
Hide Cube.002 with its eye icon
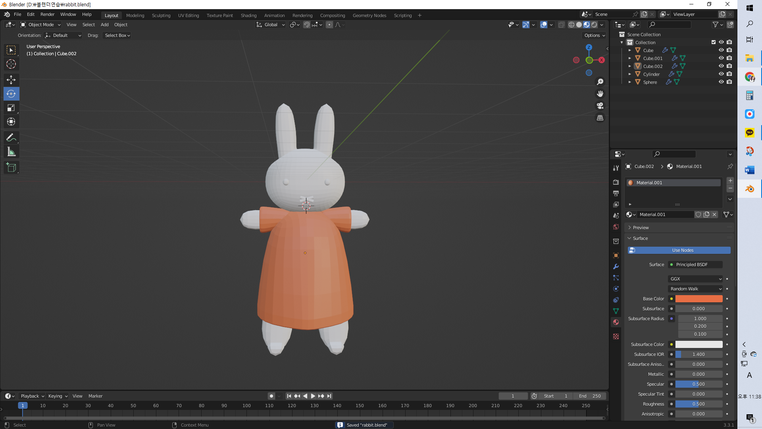[721, 66]
